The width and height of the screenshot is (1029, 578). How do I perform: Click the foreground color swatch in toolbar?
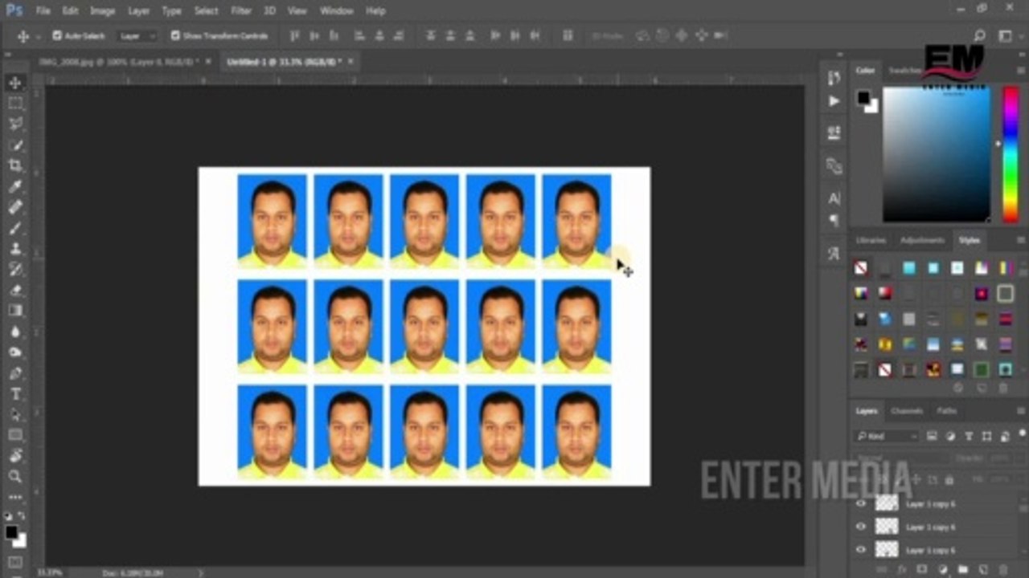[11, 531]
